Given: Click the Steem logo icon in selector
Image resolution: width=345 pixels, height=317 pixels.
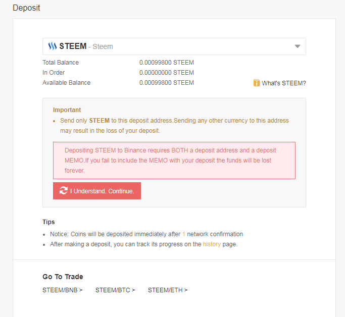Looking at the screenshot, I should 53,46.
